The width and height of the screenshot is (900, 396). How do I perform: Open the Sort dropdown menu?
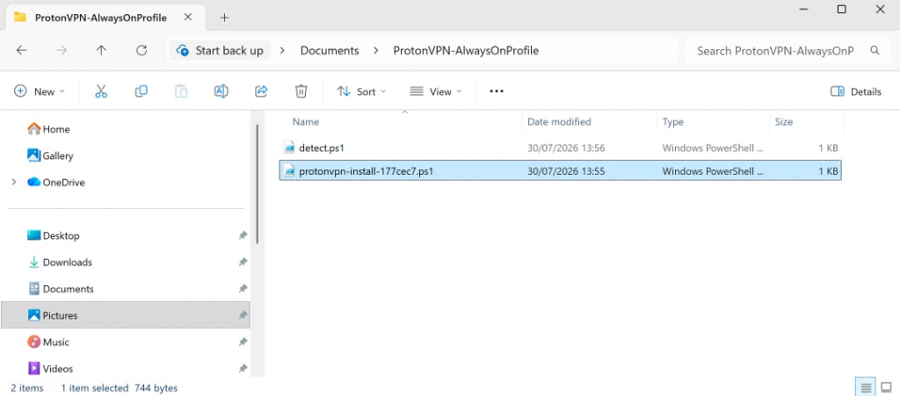coord(361,91)
